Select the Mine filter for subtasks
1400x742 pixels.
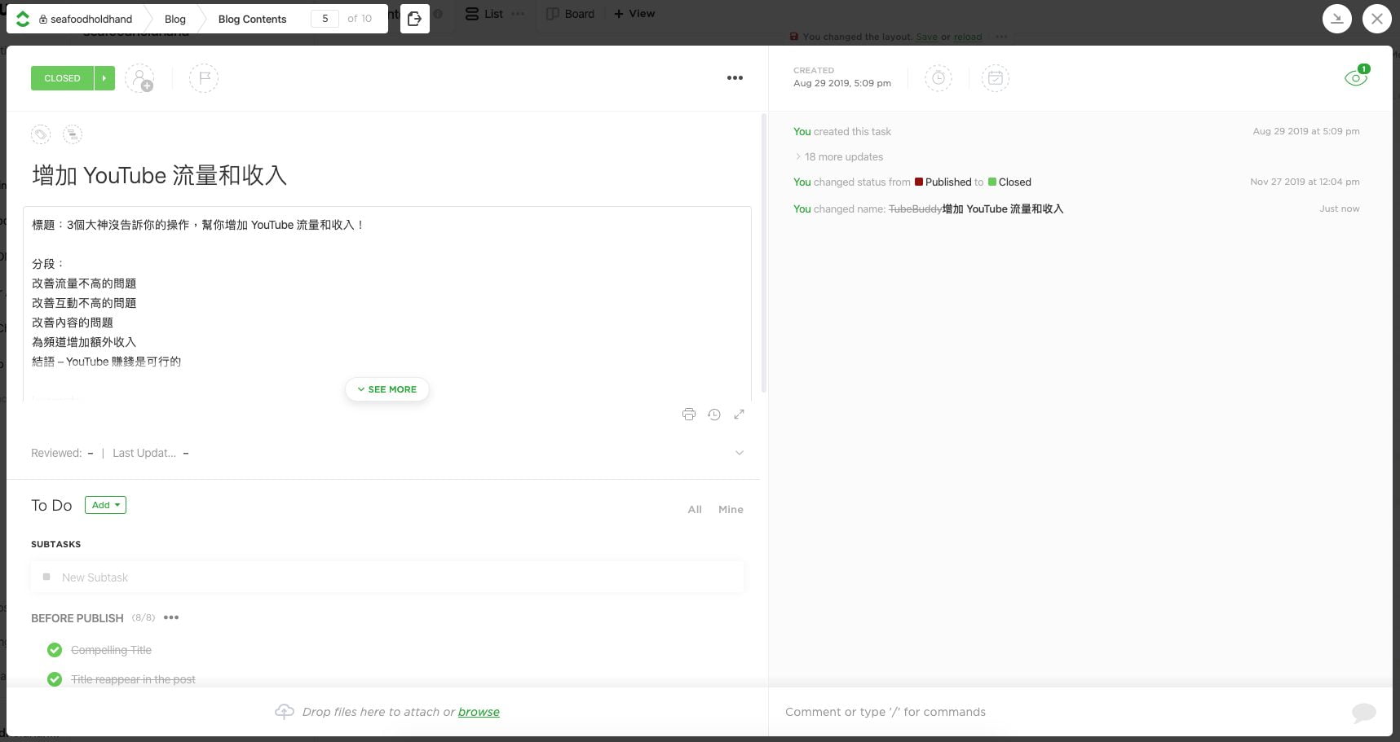pyautogui.click(x=730, y=510)
